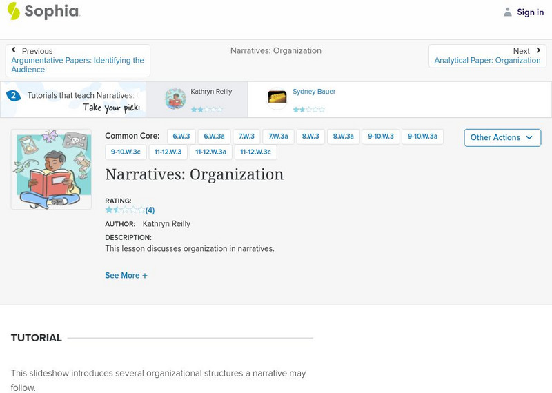Click the Sophia logo
552x393 pixels.
(x=43, y=12)
